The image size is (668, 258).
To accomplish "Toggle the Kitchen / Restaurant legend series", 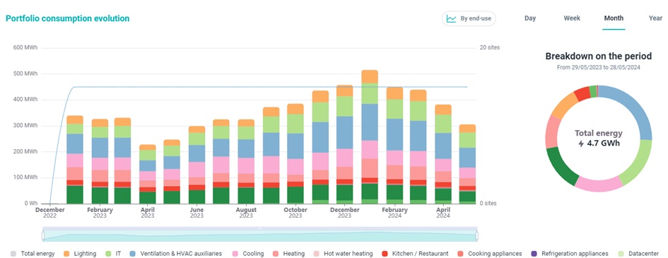I will [416, 254].
